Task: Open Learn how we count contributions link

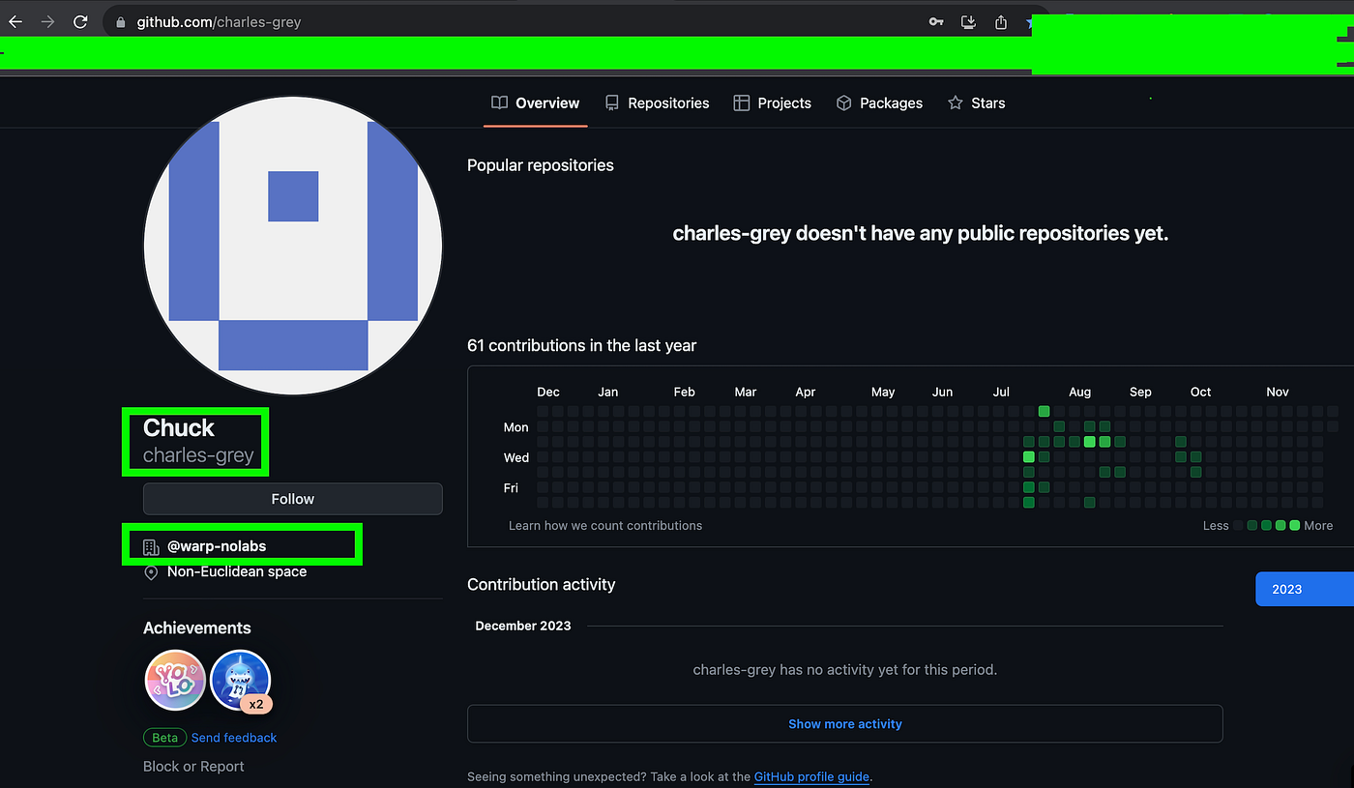Action: [605, 526]
